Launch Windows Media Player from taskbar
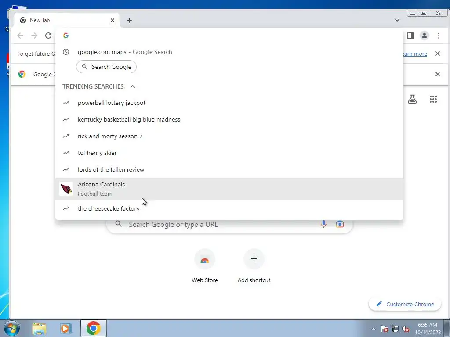The width and height of the screenshot is (450, 337). (66, 328)
